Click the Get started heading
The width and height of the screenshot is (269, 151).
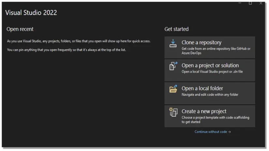(x=176, y=29)
